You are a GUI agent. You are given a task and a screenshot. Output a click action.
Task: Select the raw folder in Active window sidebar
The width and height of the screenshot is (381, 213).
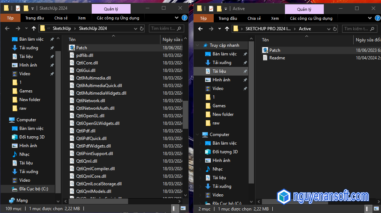[x=216, y=123]
